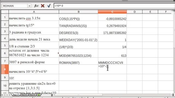
Task: Click cell with COS(3,15*PI())
Action: [78, 17]
